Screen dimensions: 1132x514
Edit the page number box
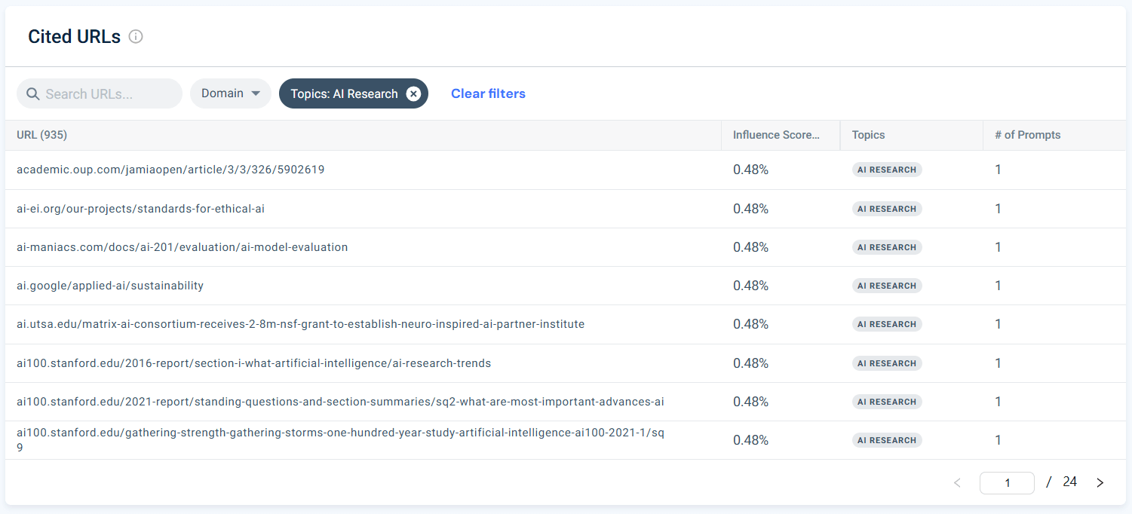(1007, 483)
